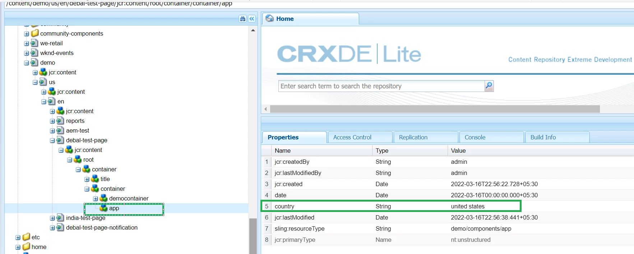Select the democontainer tree node

pyautogui.click(x=129, y=198)
